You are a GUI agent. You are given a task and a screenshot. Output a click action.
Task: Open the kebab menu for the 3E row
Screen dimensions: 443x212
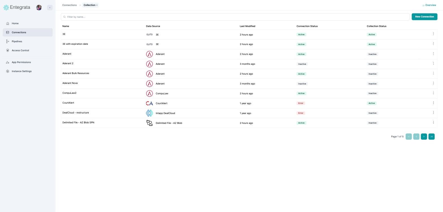coord(433,34)
